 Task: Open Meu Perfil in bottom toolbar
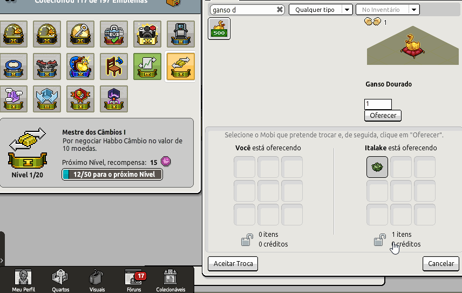[x=23, y=281]
